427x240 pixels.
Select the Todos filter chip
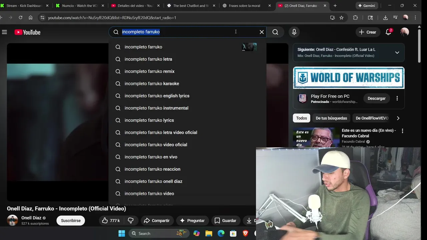tap(302, 118)
